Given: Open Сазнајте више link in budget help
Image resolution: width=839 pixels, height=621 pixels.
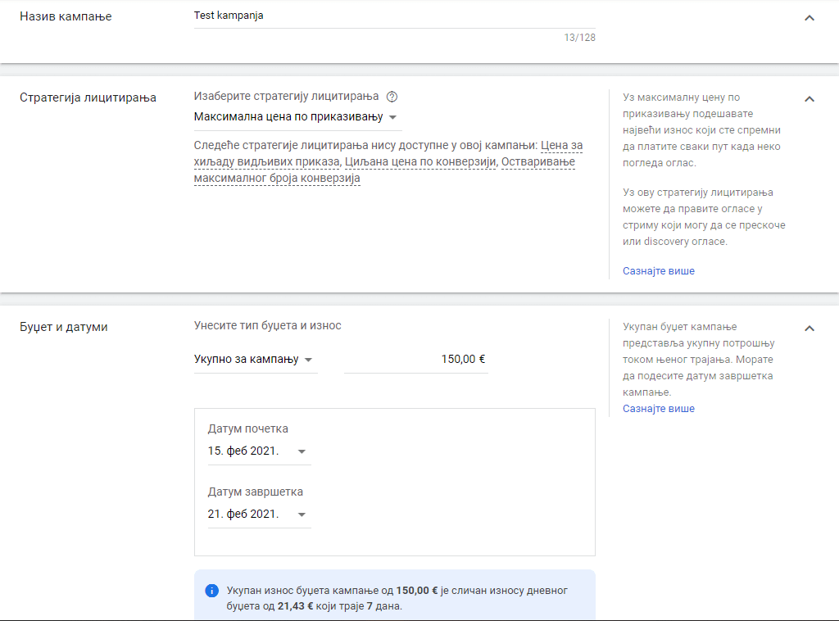Looking at the screenshot, I should point(658,409).
